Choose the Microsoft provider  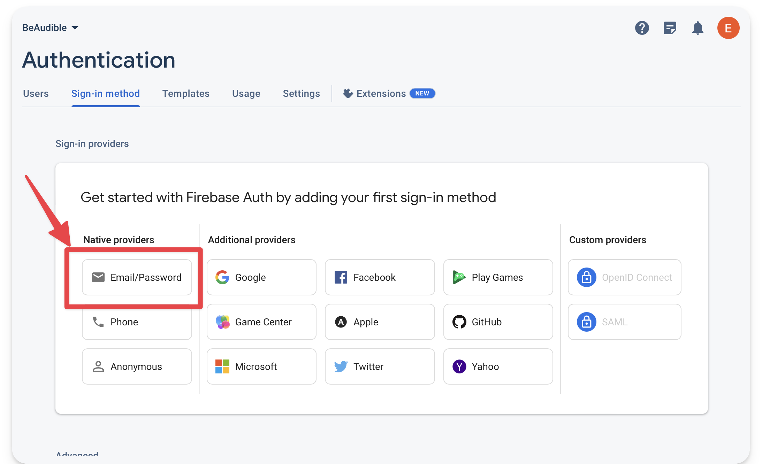(x=261, y=366)
